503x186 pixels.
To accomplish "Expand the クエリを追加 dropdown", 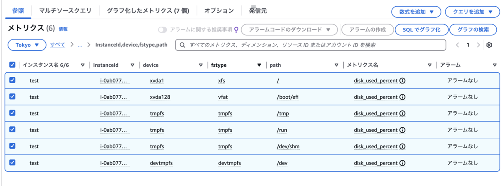I will pyautogui.click(x=472, y=12).
